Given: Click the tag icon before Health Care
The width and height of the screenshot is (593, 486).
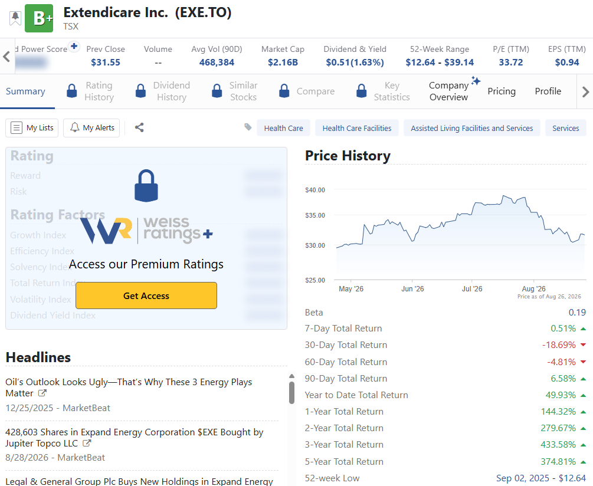Looking at the screenshot, I should click(248, 127).
